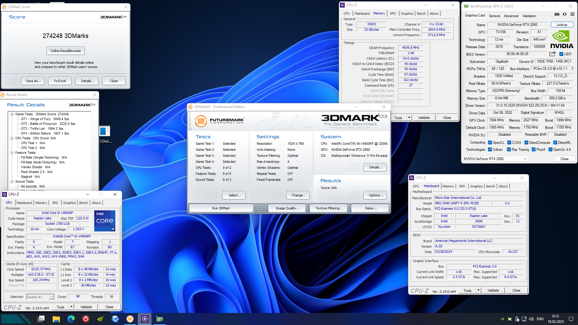Click Image Quality button in 3DMark03

point(287,208)
